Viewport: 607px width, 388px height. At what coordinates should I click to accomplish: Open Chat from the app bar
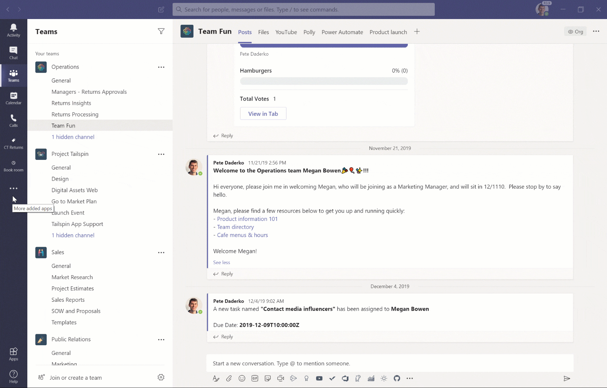point(13,53)
